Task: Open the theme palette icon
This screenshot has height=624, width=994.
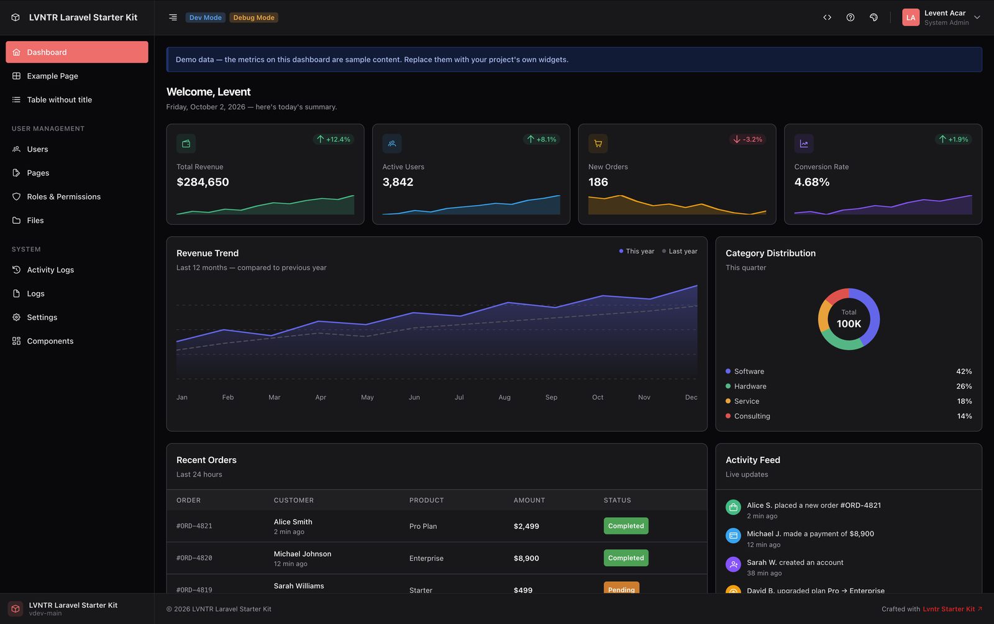Action: pos(873,17)
